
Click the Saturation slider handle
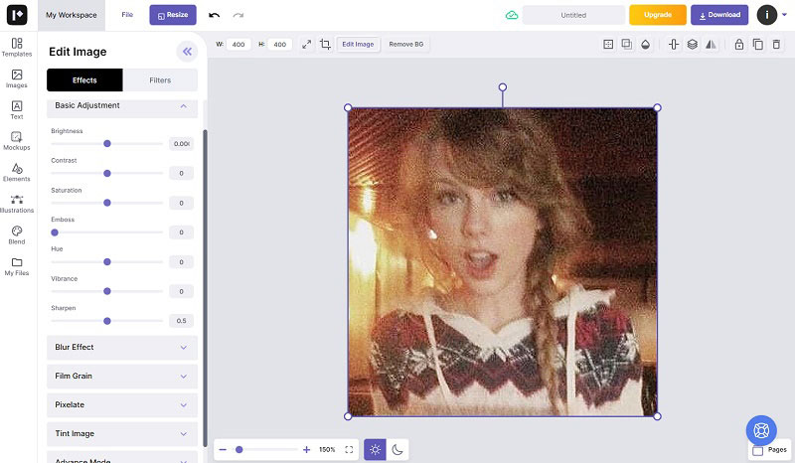point(107,203)
